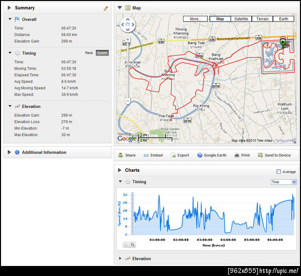The width and height of the screenshot is (301, 276).
Task: Pan the map right with arrow
Action: click(133, 25)
